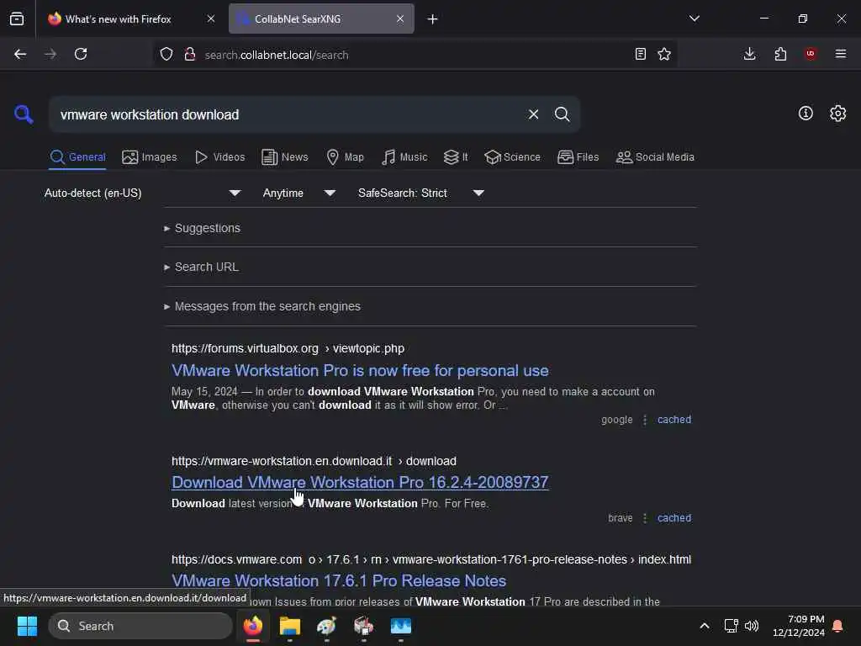Image resolution: width=861 pixels, height=646 pixels.
Task: Open the volume control in system tray
Action: coord(752,626)
